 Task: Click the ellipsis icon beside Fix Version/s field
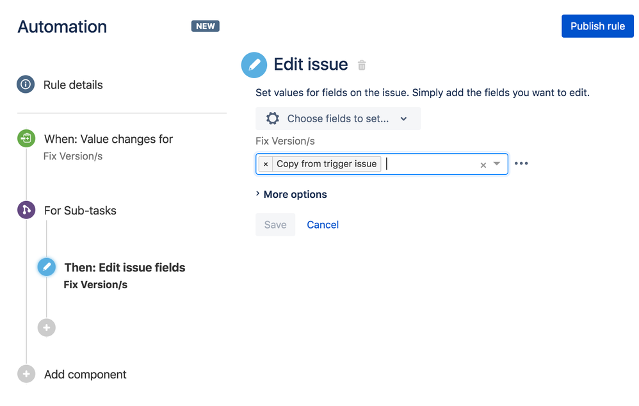(x=521, y=163)
